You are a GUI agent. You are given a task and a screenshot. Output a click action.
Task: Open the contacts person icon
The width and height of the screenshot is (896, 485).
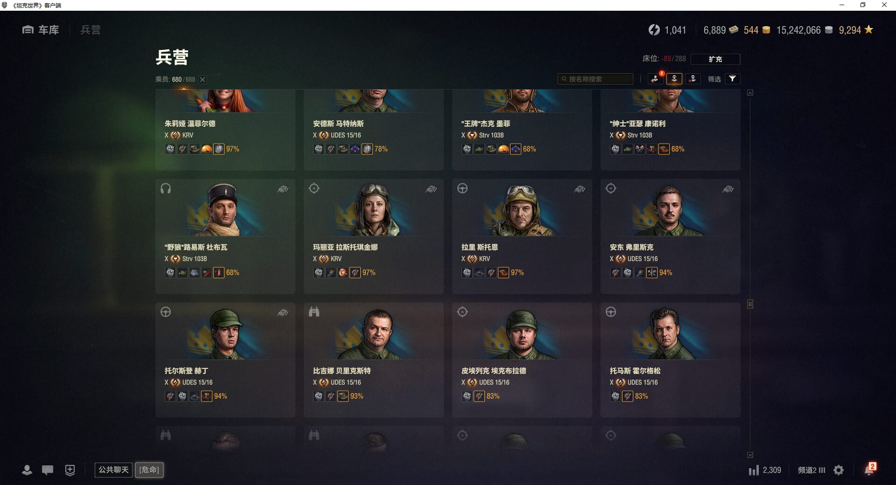click(x=27, y=470)
